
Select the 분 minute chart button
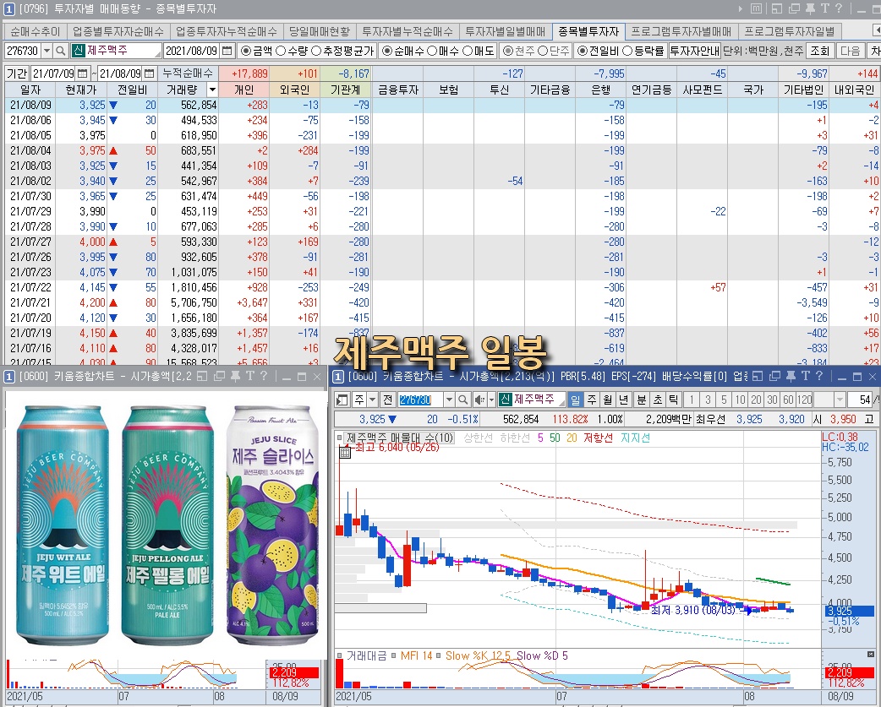pos(642,400)
